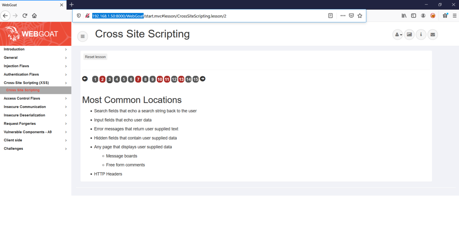Expand Request Forgeries category
This screenshot has height=246, width=459.
(x=36, y=124)
